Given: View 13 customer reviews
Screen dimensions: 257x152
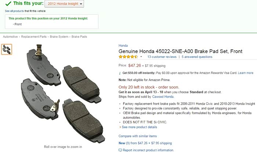Looking at the screenshot, I should click(162, 57).
